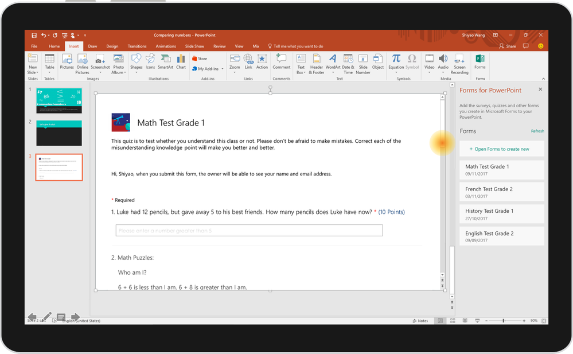
Task: Switch to the Review tab
Action: coord(219,46)
